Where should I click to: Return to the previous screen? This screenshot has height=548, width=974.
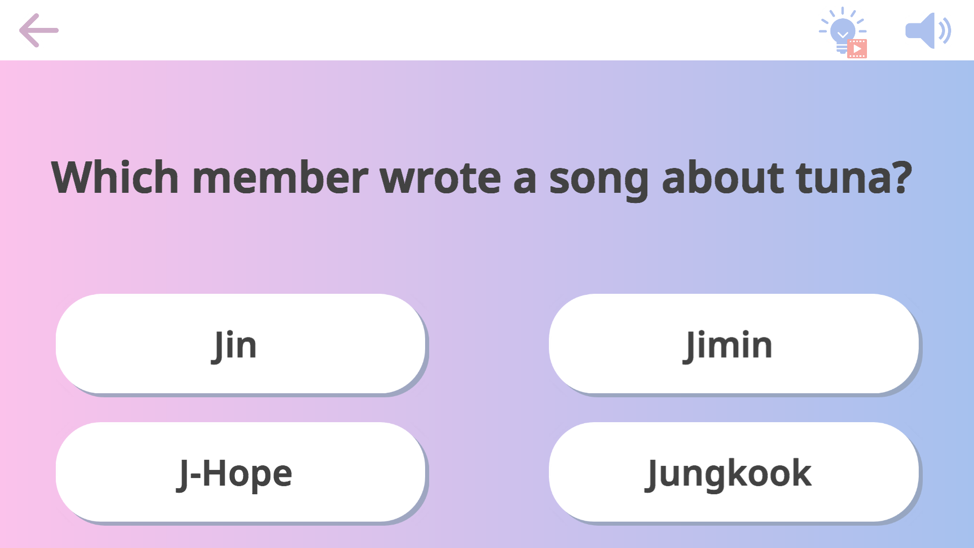pyautogui.click(x=39, y=30)
